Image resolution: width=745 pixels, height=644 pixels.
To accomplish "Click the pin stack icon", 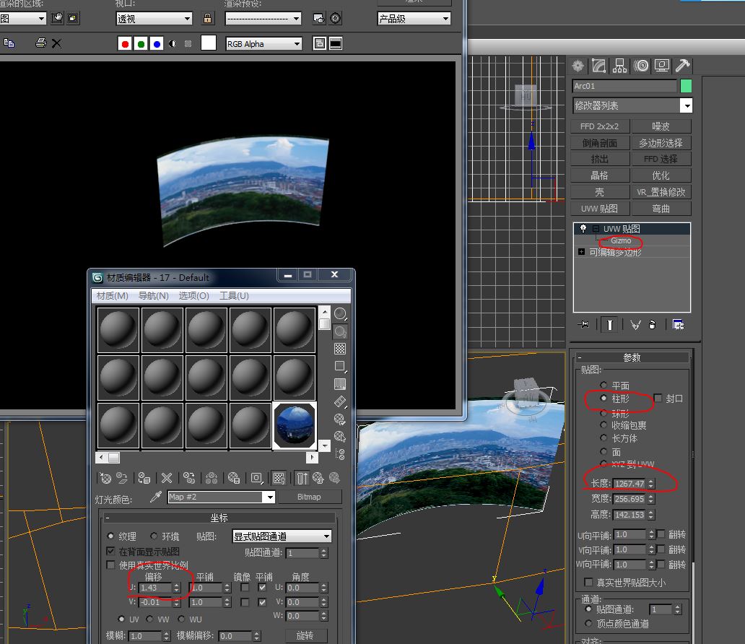I will (583, 325).
